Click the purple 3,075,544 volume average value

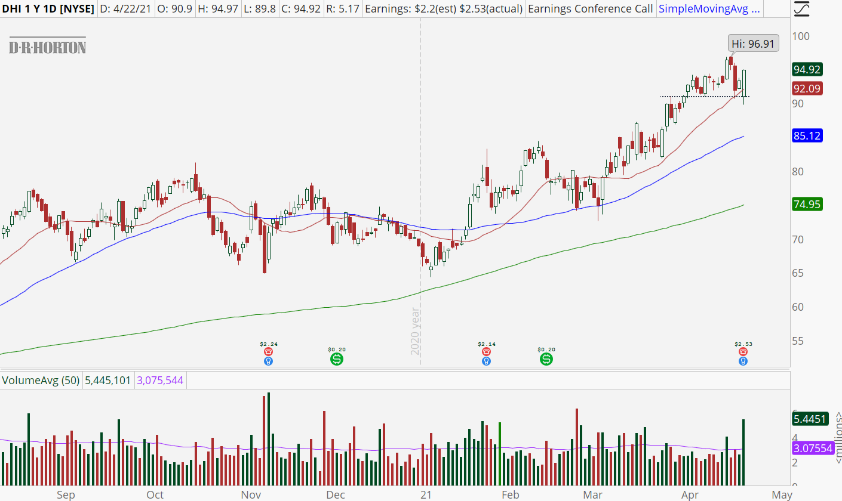click(x=160, y=379)
